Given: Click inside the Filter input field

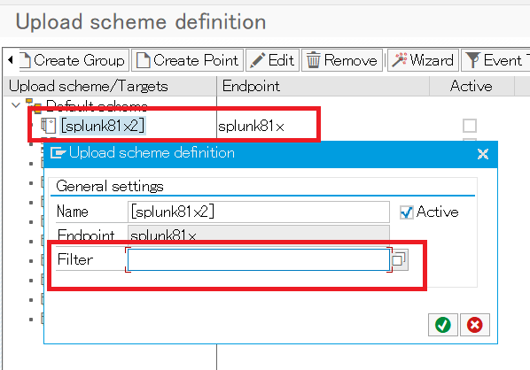Looking at the screenshot, I should coord(259,259).
